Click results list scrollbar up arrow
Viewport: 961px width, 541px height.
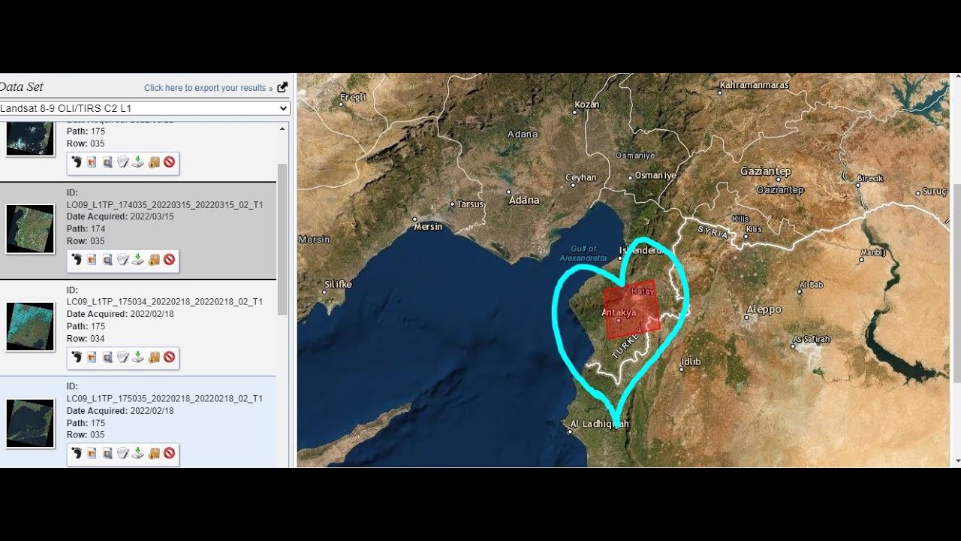[x=283, y=128]
